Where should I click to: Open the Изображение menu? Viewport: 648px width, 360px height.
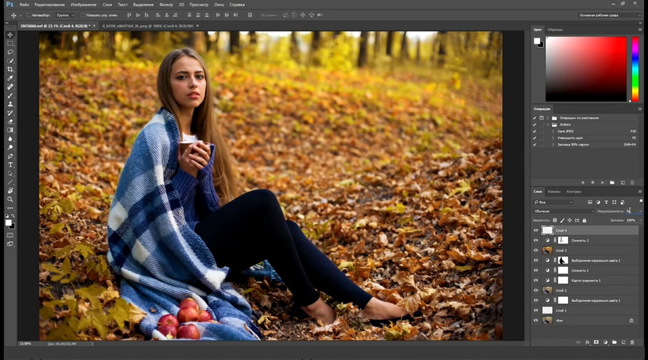point(83,4)
